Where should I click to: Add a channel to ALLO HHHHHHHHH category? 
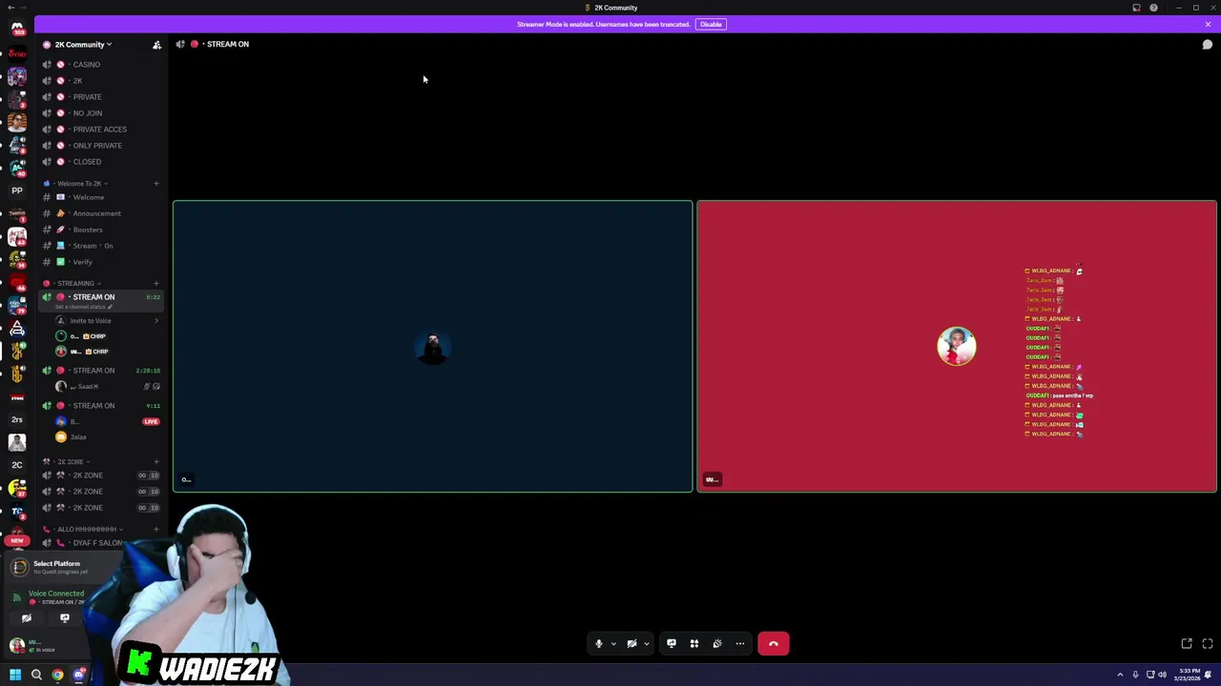(x=156, y=530)
